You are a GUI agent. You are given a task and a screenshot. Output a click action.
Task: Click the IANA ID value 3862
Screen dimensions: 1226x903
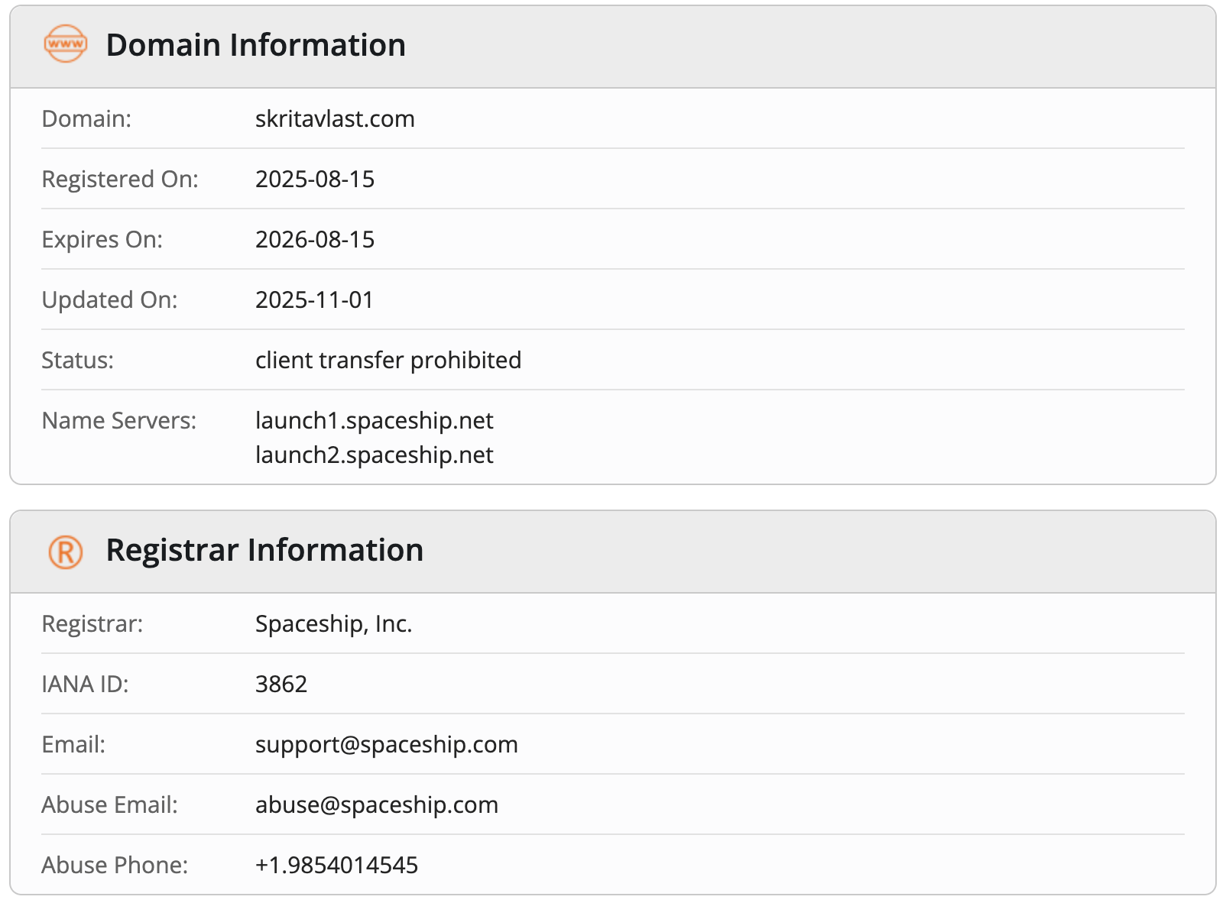(281, 685)
